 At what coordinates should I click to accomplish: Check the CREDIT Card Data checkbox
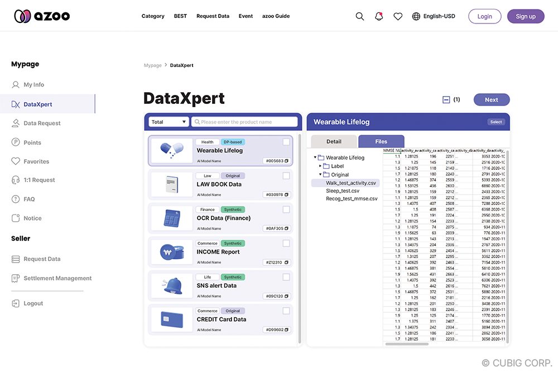[x=286, y=311]
